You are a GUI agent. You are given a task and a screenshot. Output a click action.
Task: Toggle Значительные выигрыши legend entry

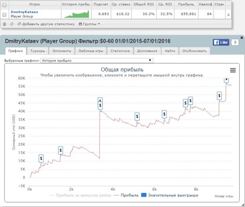point(170,195)
